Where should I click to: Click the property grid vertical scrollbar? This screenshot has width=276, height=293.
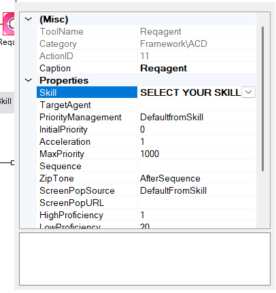coord(262,99)
